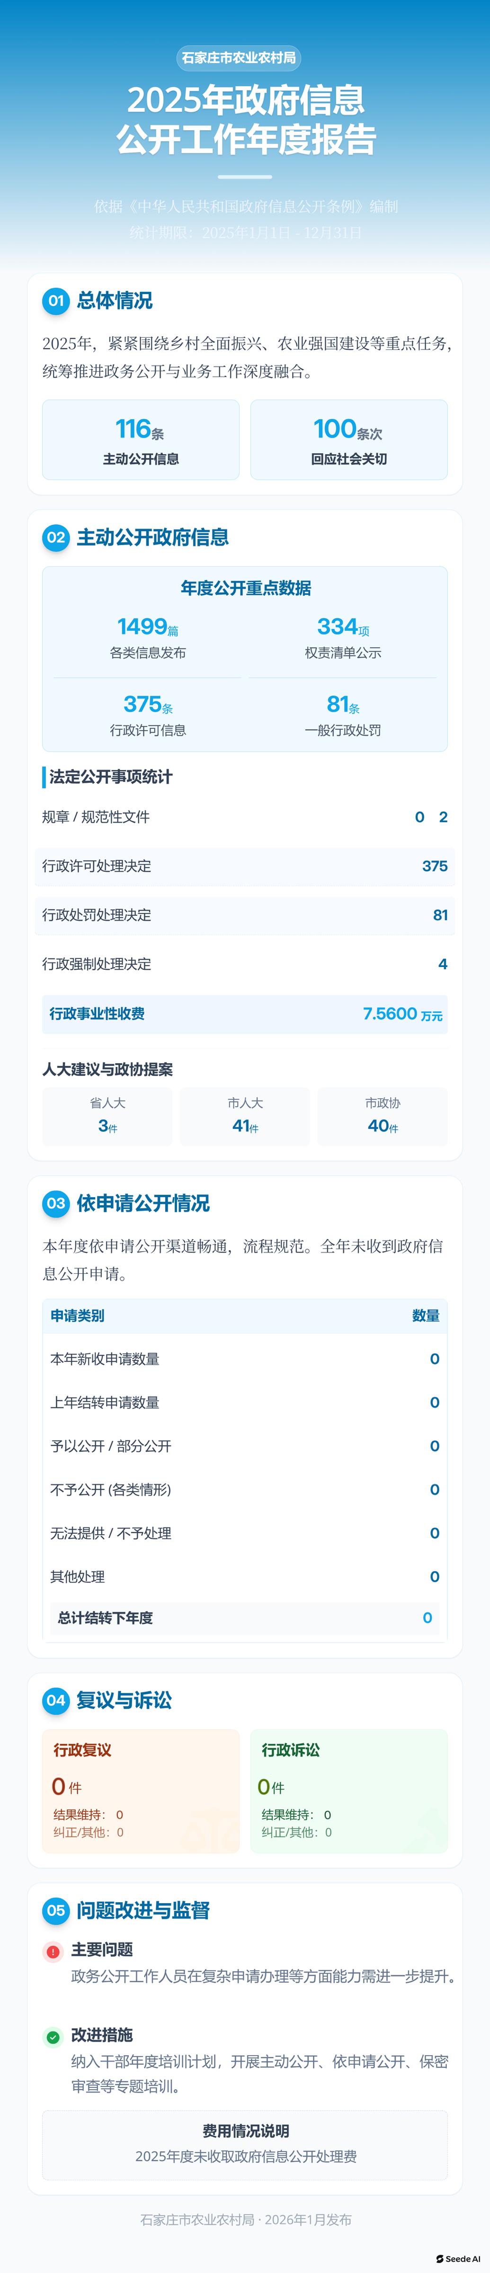This screenshot has width=490, height=2273.
Task: Click the 05 badge beside 问题改进与监督
Action: pos(55,1910)
